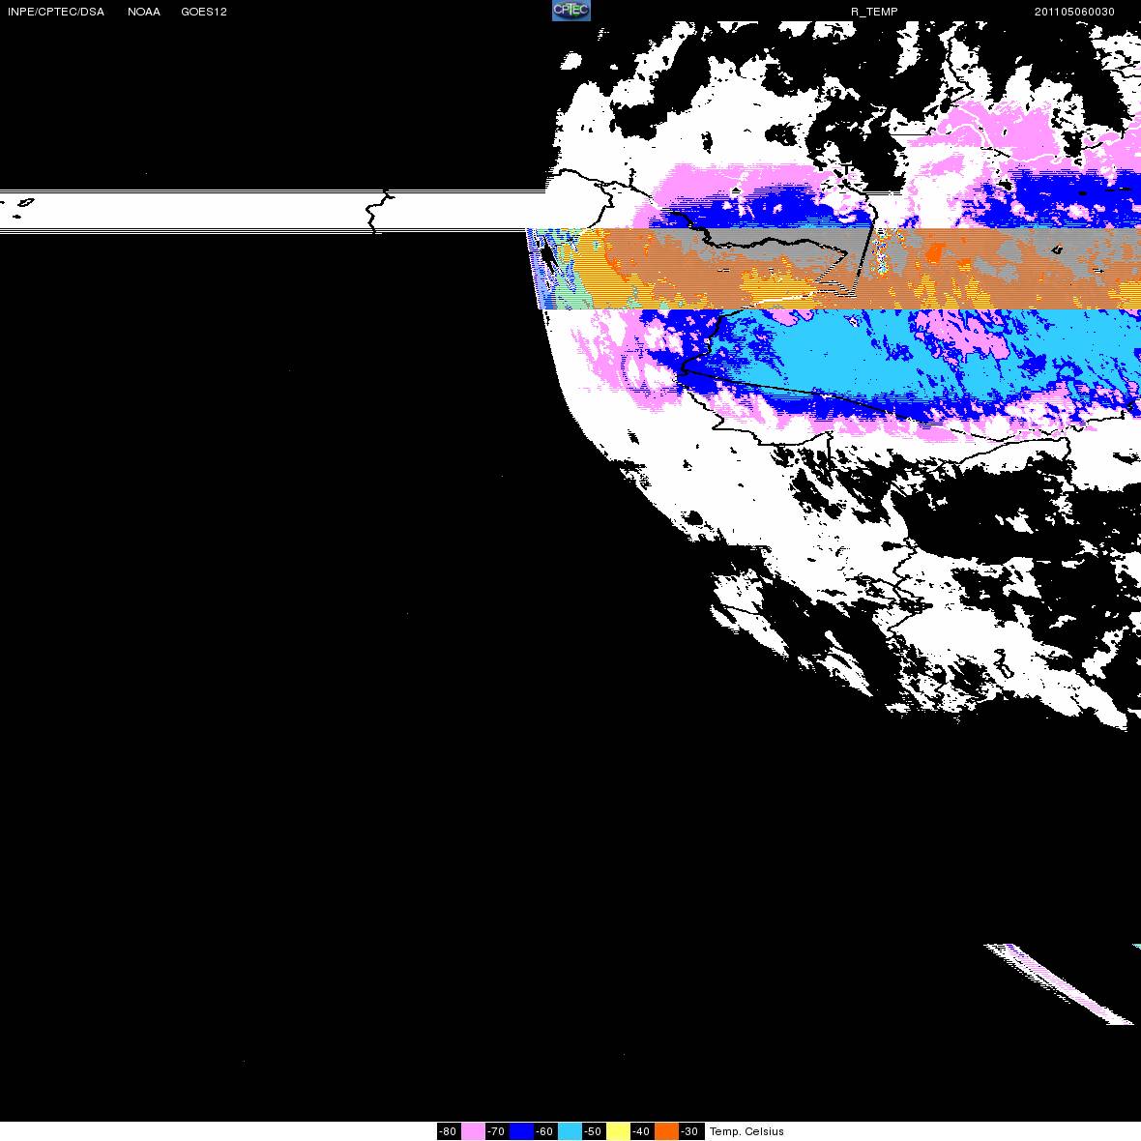Select the pink legend color swatch
This screenshot has width=1141, height=1141.
click(473, 1130)
